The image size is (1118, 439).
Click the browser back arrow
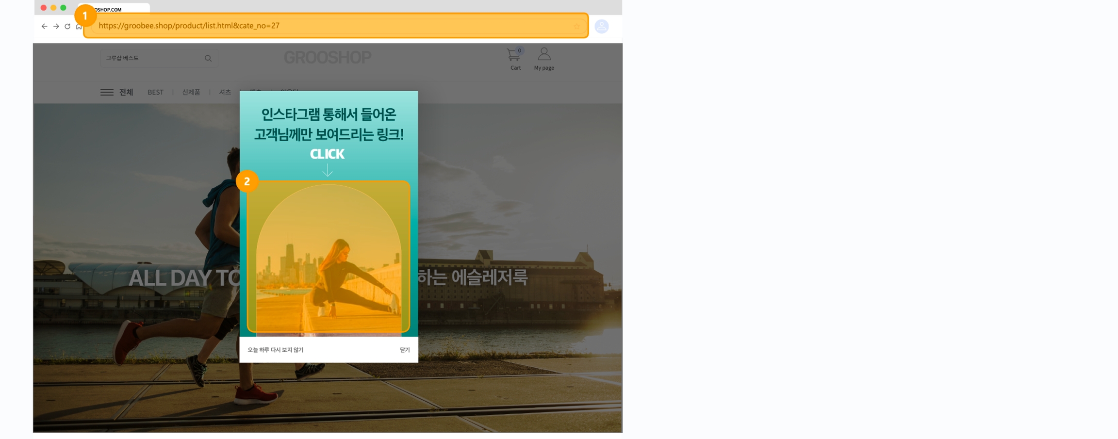point(44,26)
